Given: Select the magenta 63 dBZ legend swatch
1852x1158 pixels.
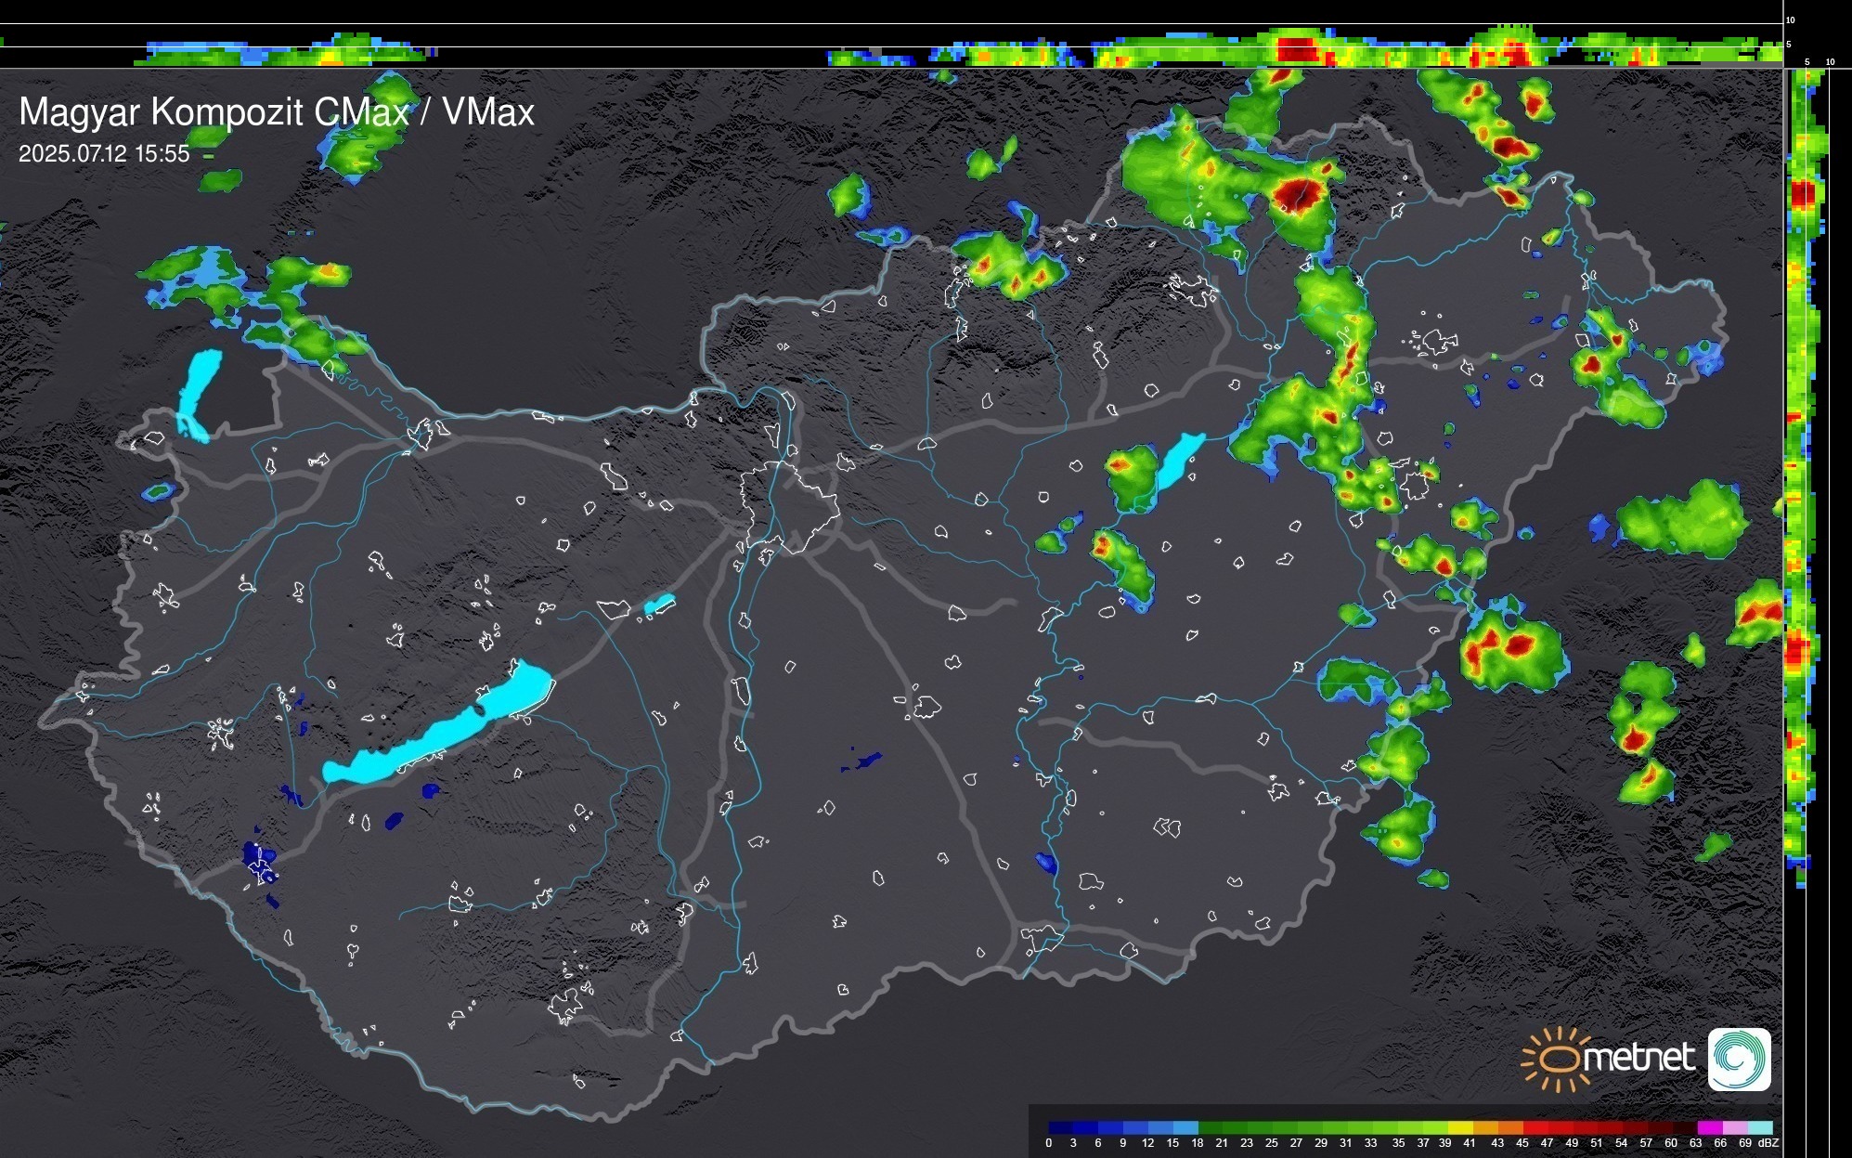Looking at the screenshot, I should tap(1709, 1127).
